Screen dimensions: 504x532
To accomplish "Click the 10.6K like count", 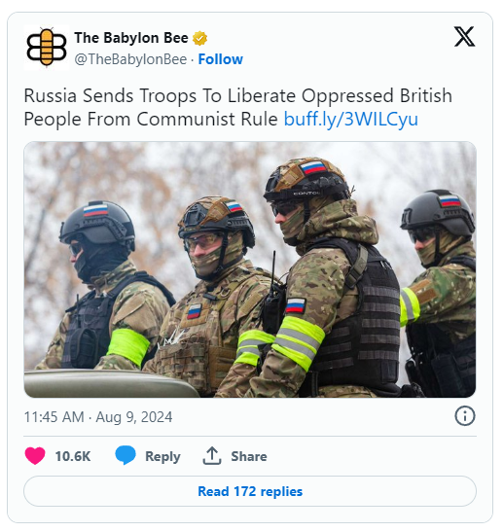I will coord(73,456).
